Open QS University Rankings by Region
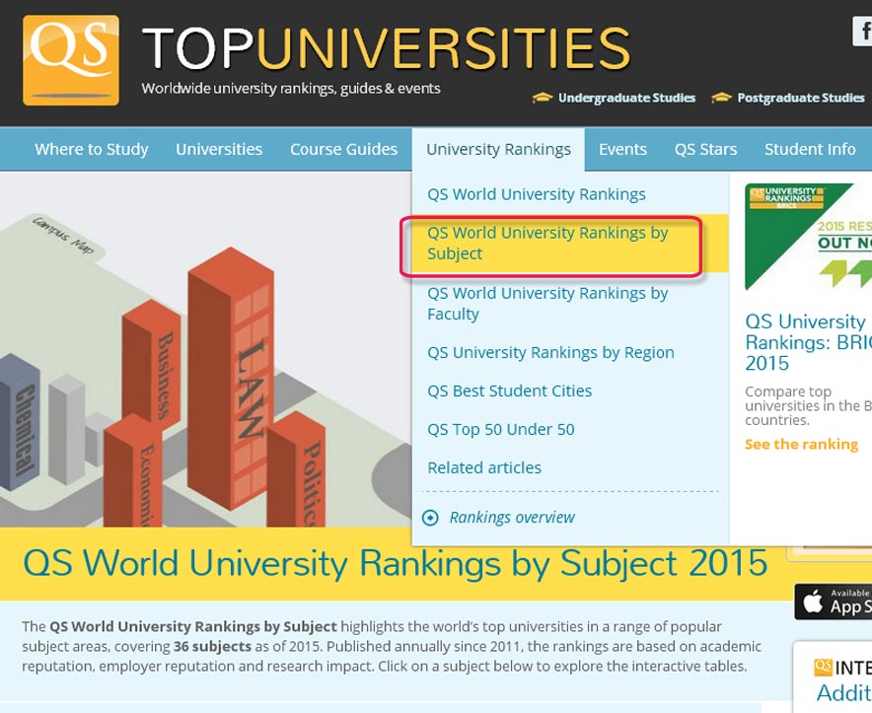The image size is (872, 713). click(550, 353)
